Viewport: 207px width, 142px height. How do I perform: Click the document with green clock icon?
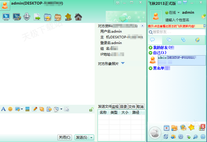[188, 136]
